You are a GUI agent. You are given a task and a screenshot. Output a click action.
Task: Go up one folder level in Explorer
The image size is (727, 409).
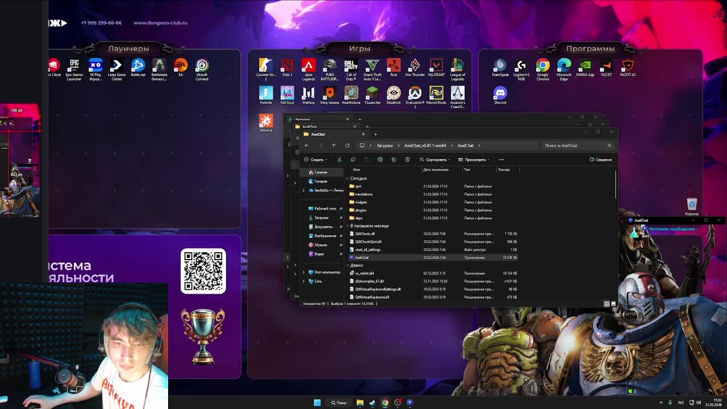(334, 145)
